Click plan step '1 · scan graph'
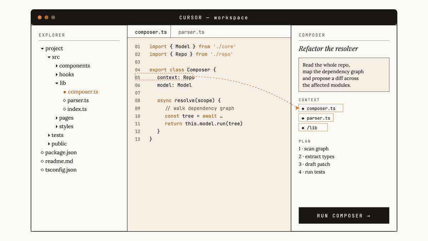This screenshot has width=428, height=241. 314,149
